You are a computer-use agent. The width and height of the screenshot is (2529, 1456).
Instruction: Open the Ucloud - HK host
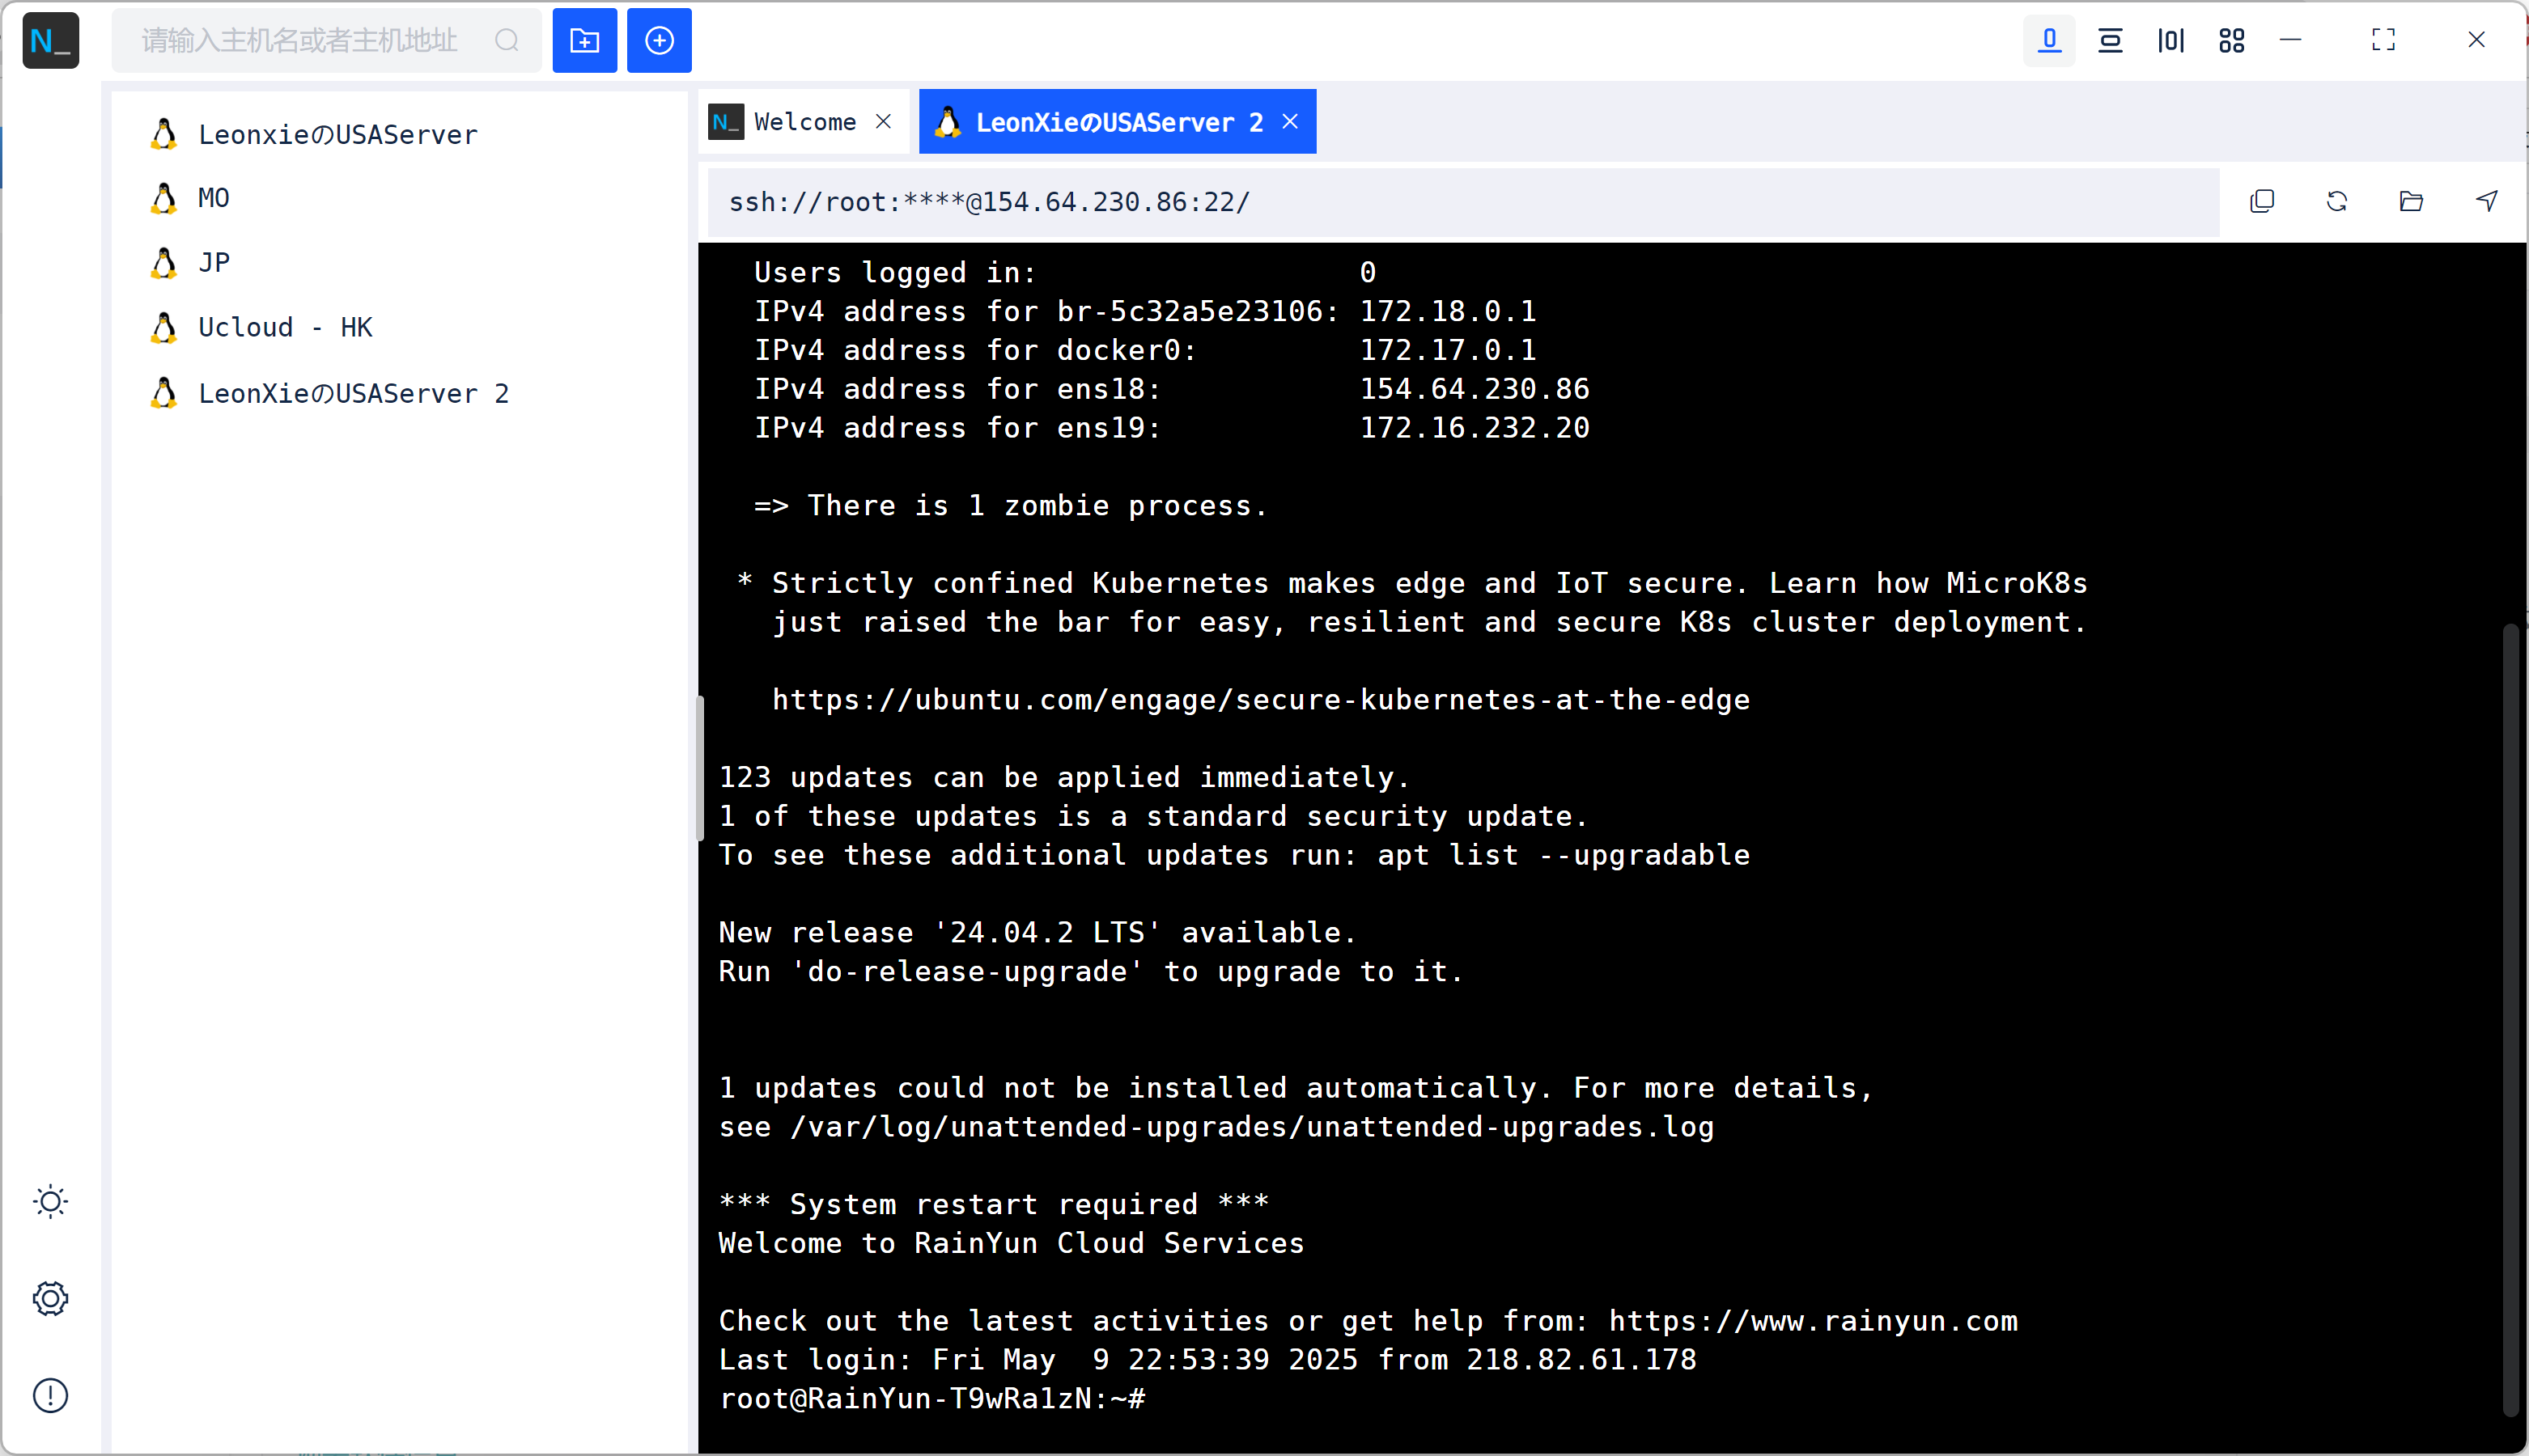click(285, 328)
